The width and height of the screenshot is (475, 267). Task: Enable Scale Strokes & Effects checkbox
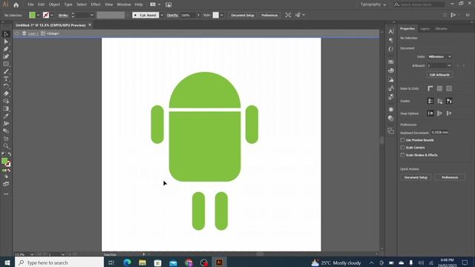pyautogui.click(x=402, y=155)
